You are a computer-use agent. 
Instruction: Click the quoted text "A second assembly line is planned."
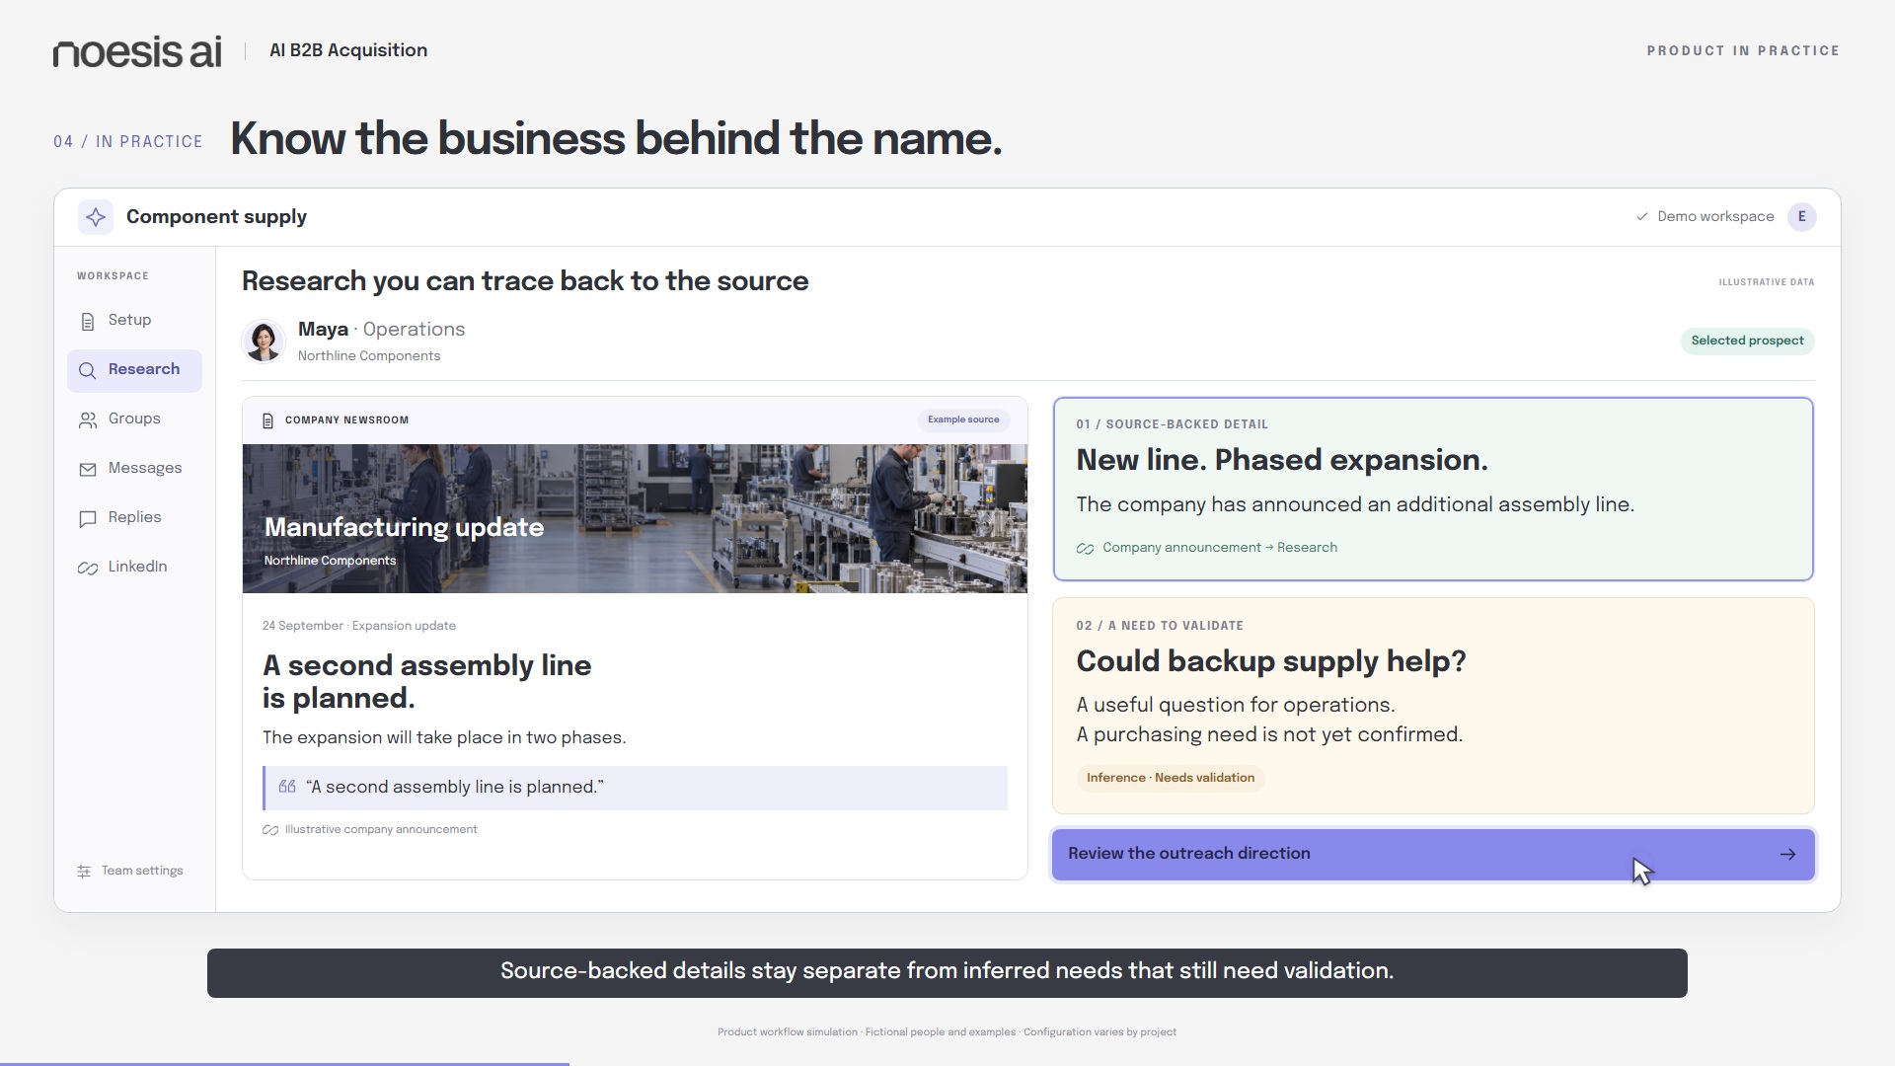[455, 788]
